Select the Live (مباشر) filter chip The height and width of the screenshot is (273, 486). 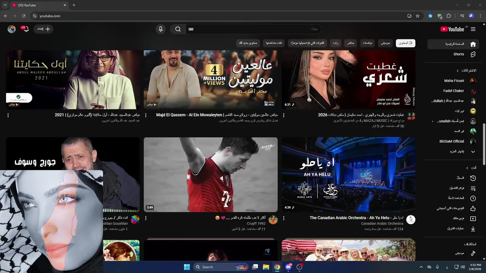tap(350, 43)
